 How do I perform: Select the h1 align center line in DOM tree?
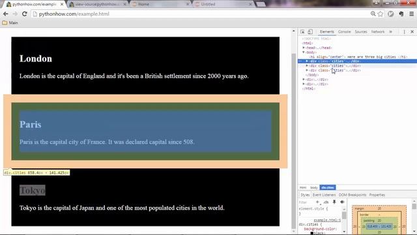click(359, 57)
